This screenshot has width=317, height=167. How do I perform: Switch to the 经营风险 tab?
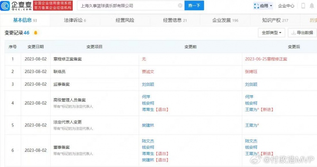click(125, 20)
